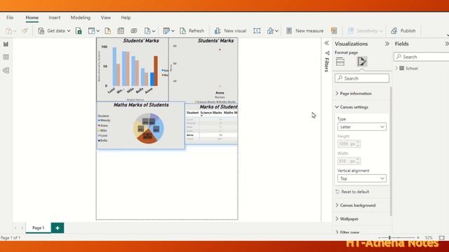Collapse the Visualizations pane
449x252 pixels.
(387, 43)
